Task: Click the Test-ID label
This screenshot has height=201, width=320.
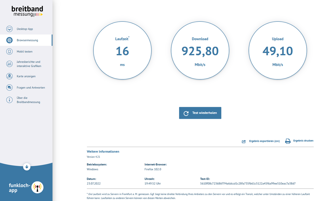Action: pos(205,179)
